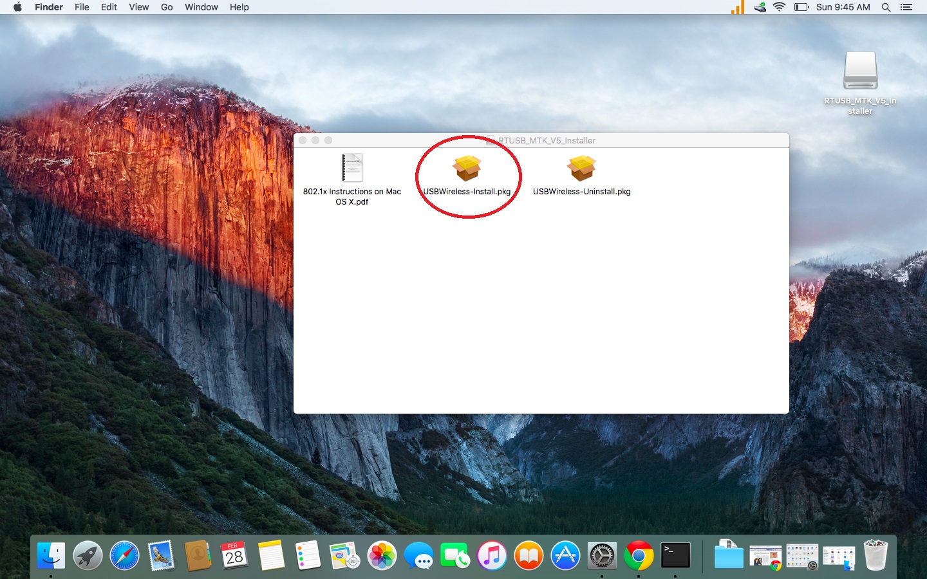927x579 pixels.
Task: Open the Wi-Fi status menu
Action: (x=780, y=7)
